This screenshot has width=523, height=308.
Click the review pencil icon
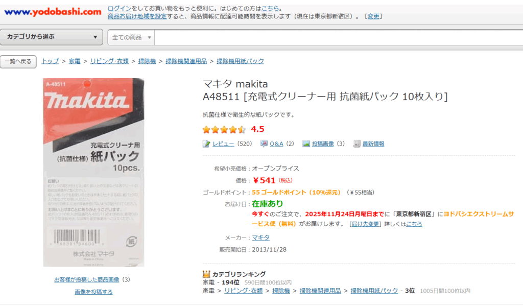point(206,144)
